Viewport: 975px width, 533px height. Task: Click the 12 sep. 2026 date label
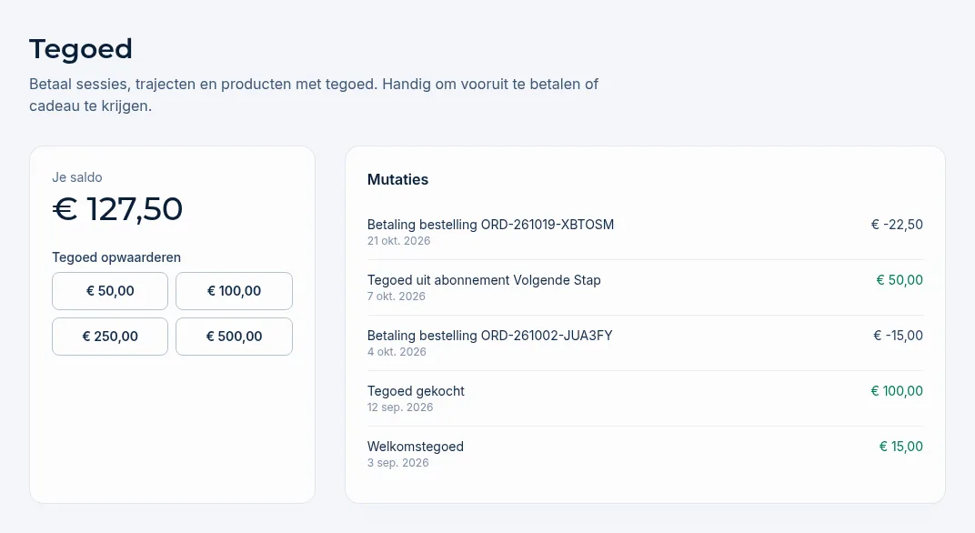click(400, 407)
